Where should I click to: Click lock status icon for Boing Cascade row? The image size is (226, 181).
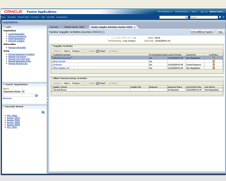tap(214, 61)
